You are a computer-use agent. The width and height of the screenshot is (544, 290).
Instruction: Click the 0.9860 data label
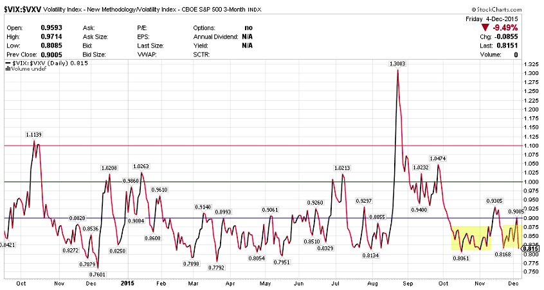pos(130,181)
